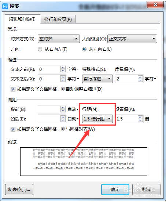Confirm with the 确定 button
Viewport: 166px width, 202px height.
[115, 190]
